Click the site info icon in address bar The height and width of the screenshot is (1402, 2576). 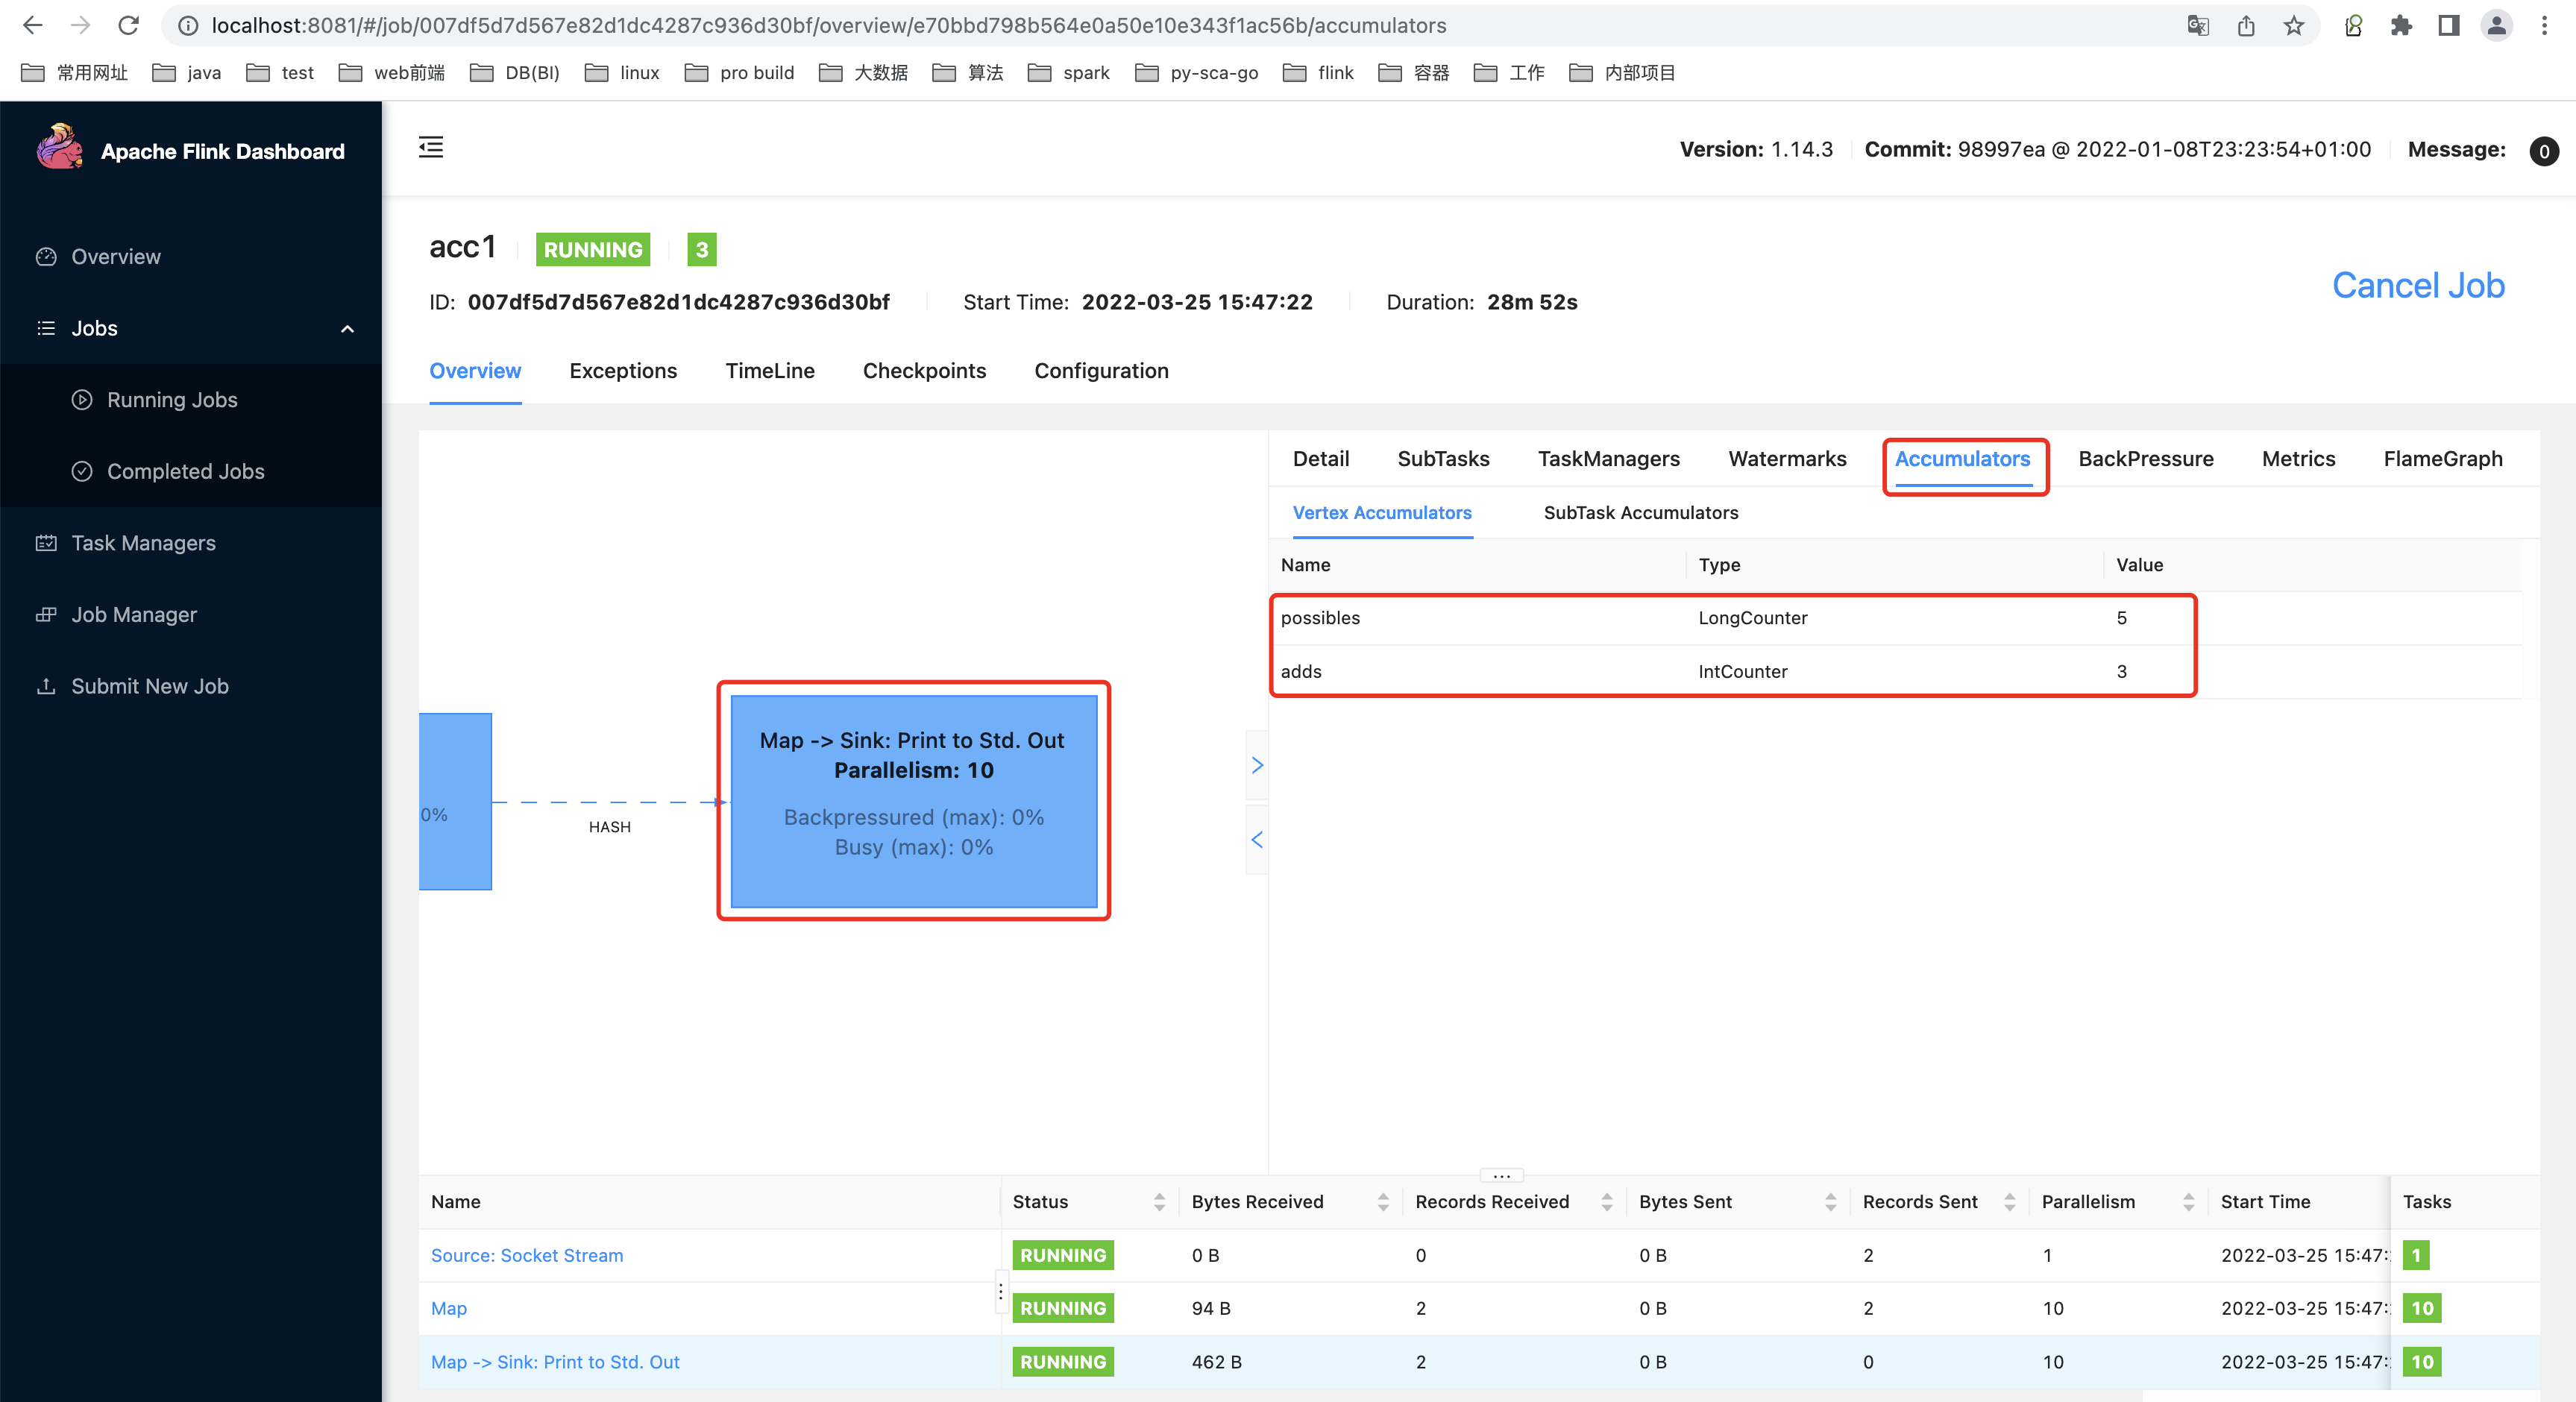coord(188,26)
